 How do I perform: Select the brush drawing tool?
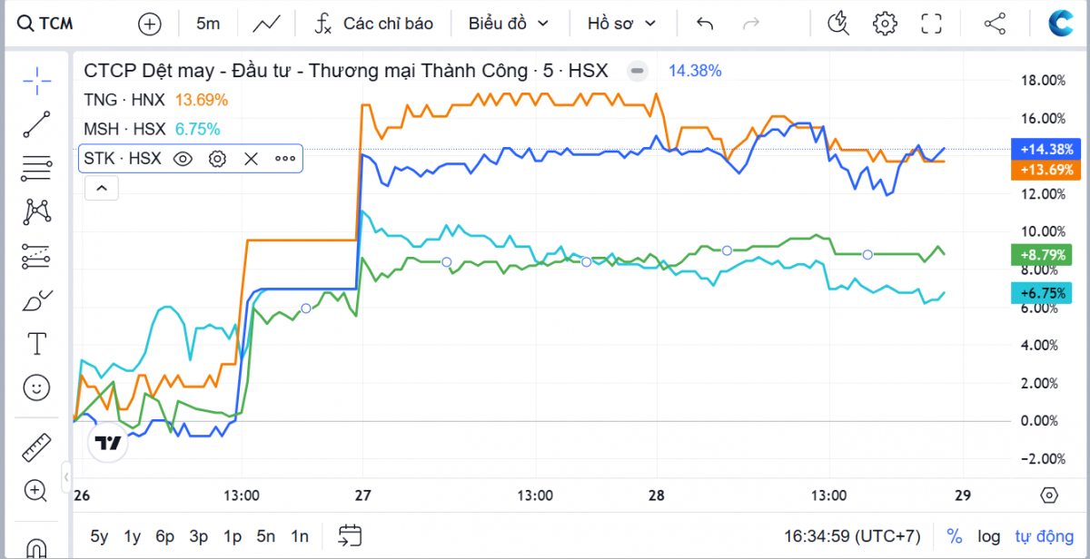coord(36,300)
